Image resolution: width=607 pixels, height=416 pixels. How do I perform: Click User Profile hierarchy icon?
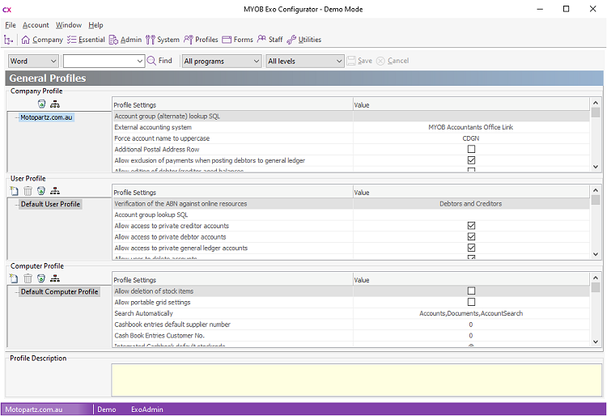(x=55, y=191)
